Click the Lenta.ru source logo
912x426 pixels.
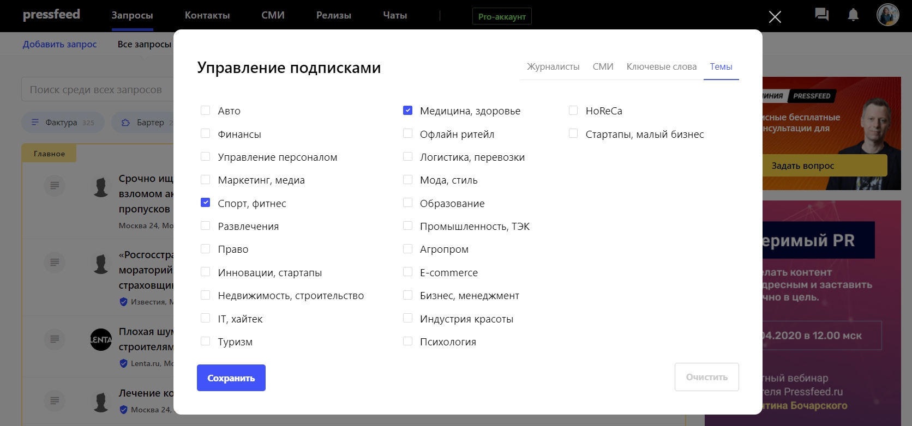click(101, 339)
